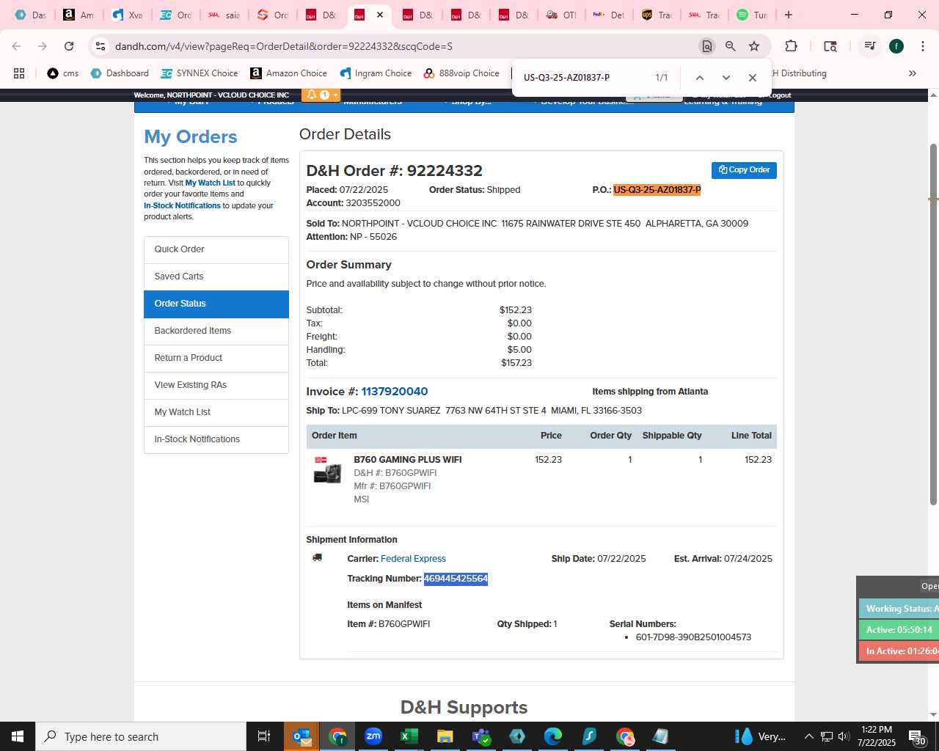Open the browser extensions puzzle icon

pyautogui.click(x=791, y=46)
